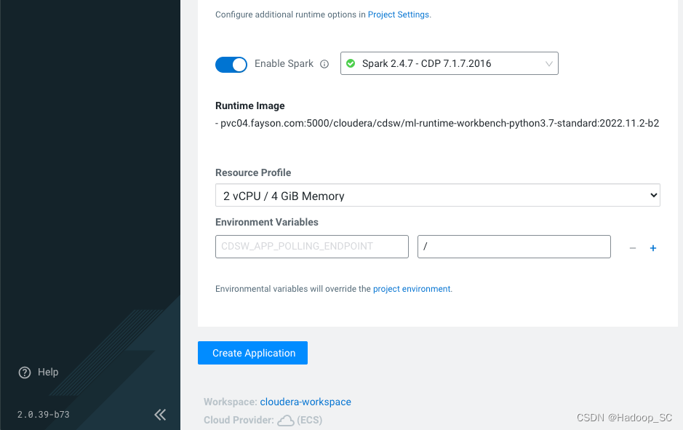Image resolution: width=683 pixels, height=430 pixels.
Task: Expand the Resource Profile dropdown
Action: coord(437,196)
